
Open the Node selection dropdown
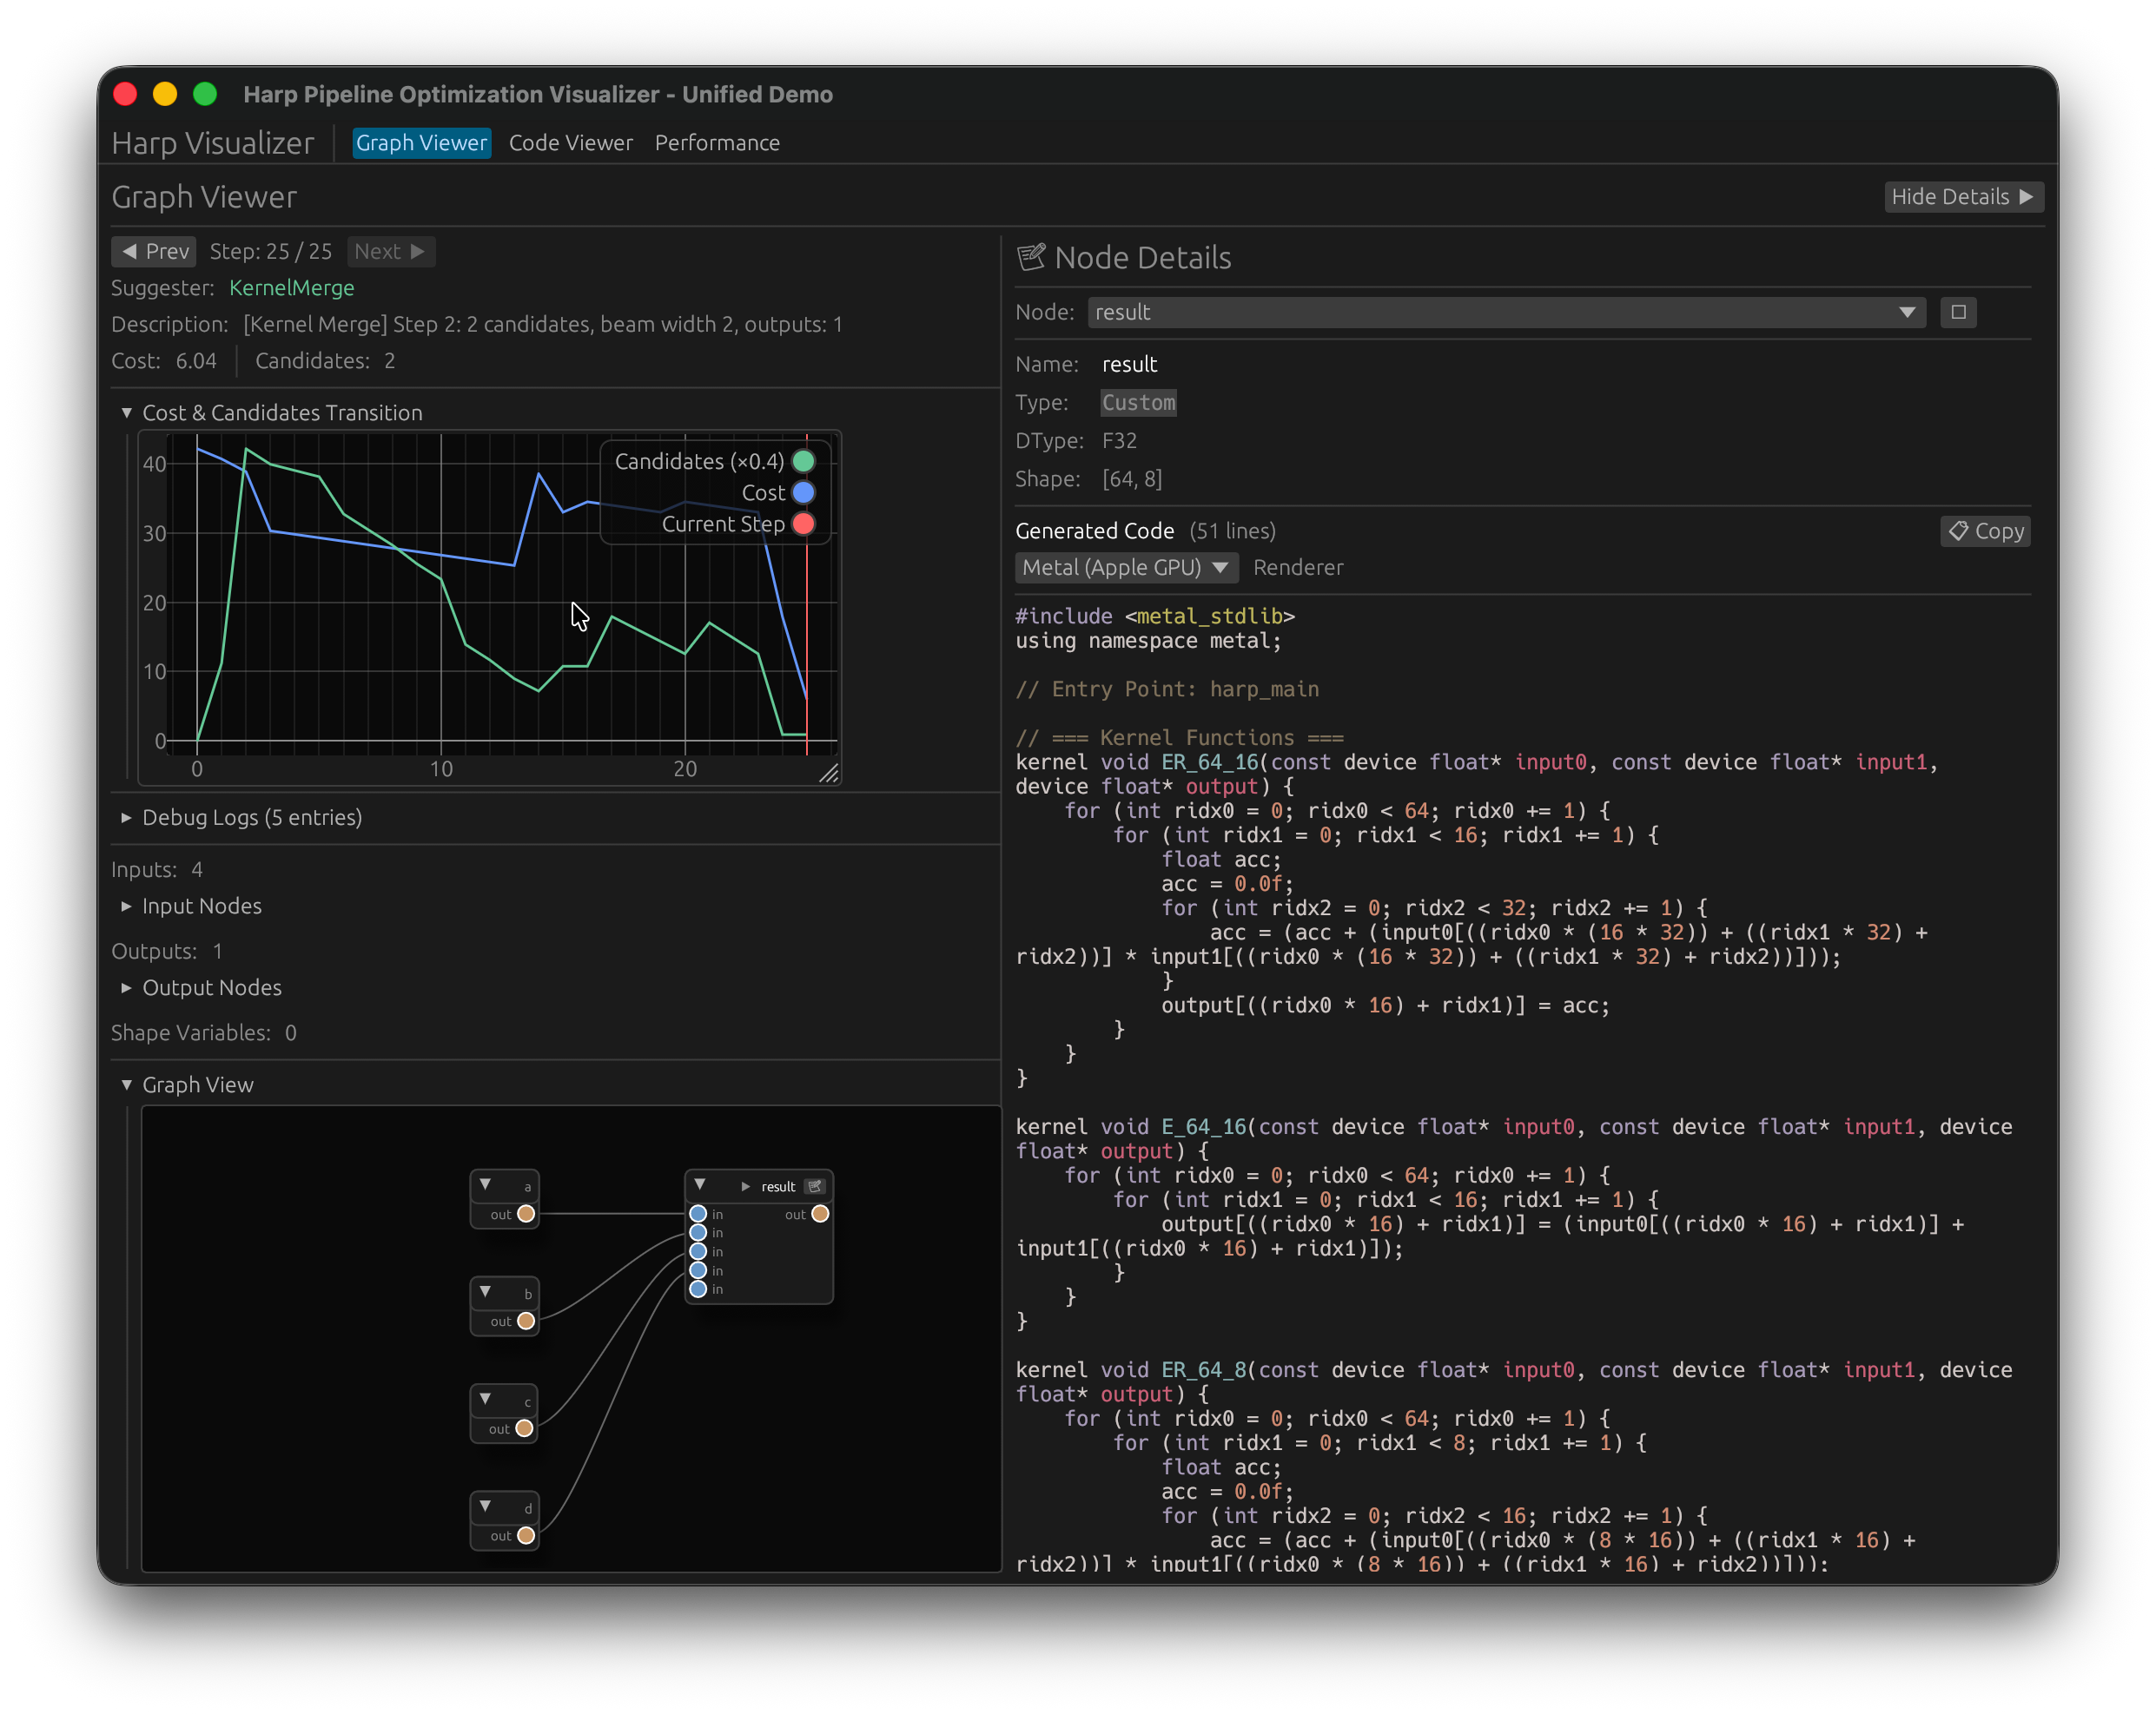coord(1506,313)
